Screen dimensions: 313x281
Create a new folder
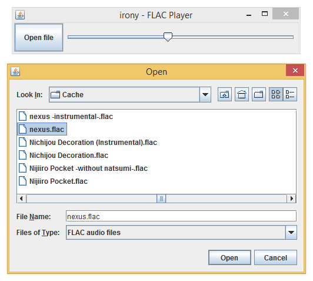pos(259,94)
